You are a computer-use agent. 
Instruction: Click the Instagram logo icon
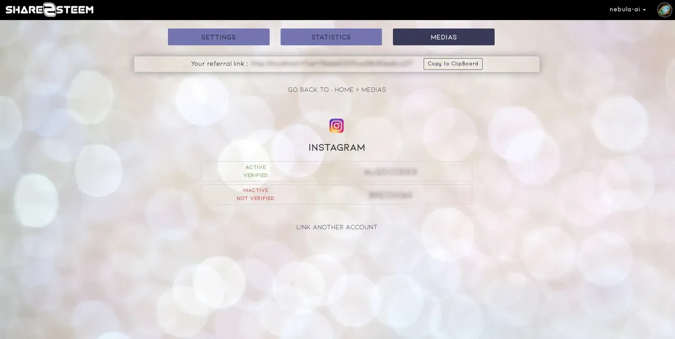pos(336,125)
